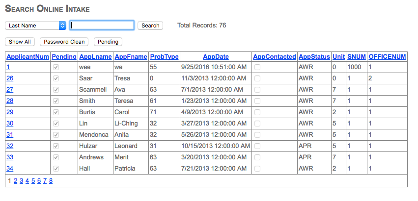Toggle Pending checkbox for Smith row

click(56, 101)
